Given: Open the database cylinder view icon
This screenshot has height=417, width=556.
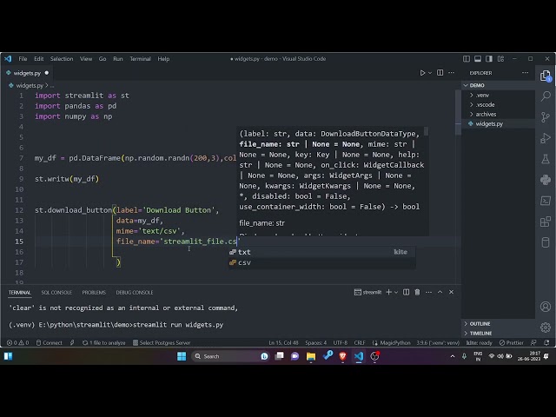Looking at the screenshot, I should (x=546, y=242).
